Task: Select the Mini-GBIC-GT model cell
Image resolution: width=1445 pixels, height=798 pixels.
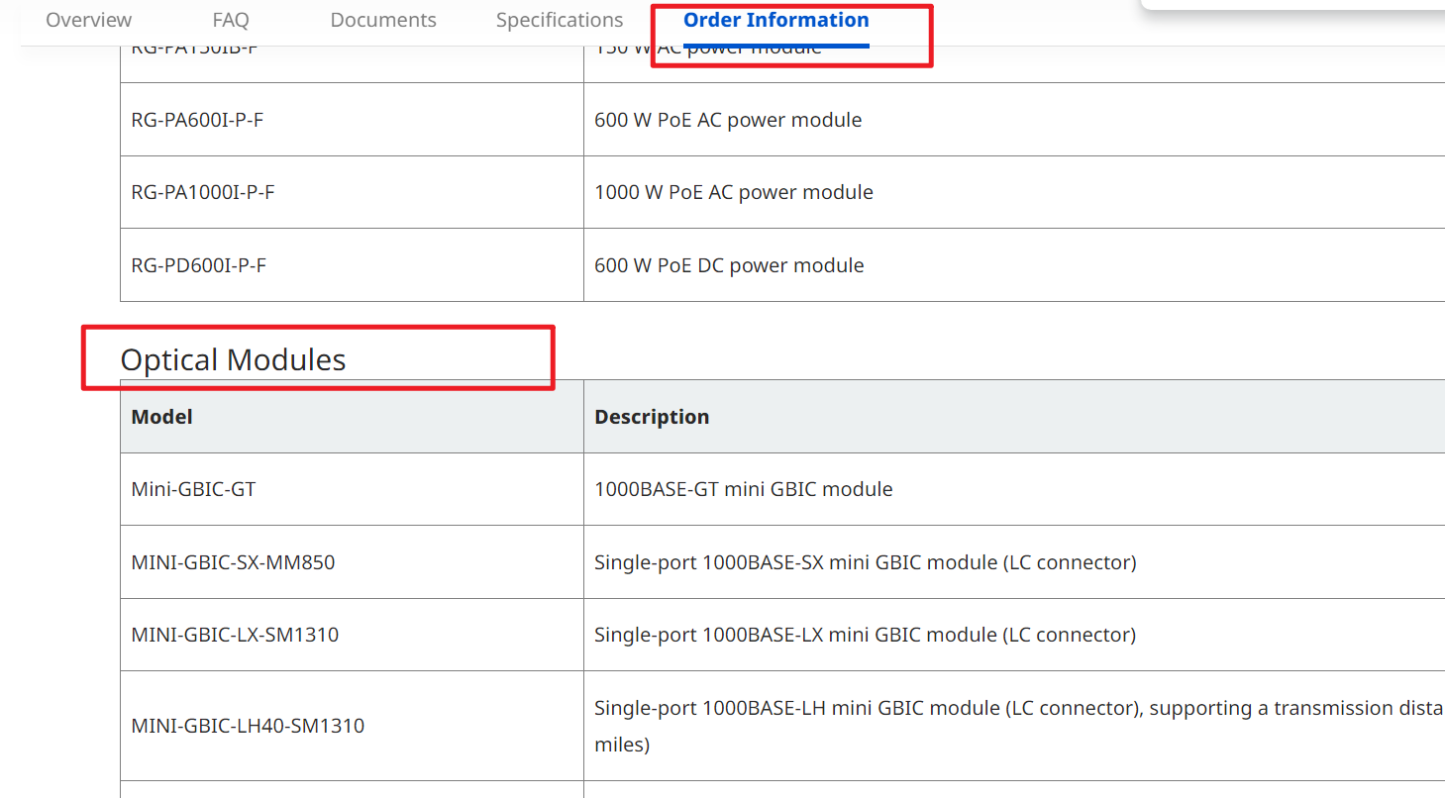Action: coord(193,489)
